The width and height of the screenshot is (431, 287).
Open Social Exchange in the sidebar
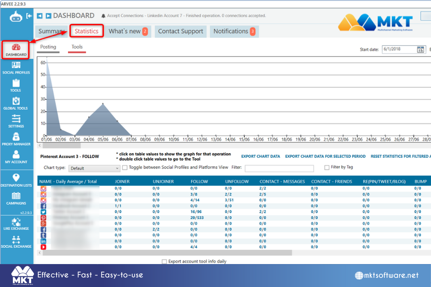(x=16, y=242)
